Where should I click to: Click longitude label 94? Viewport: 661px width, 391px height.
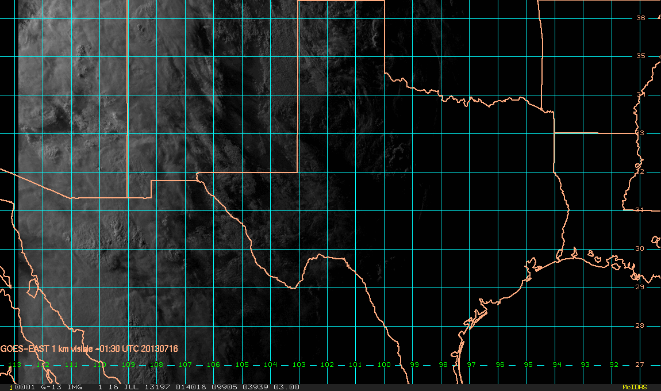coord(557,365)
